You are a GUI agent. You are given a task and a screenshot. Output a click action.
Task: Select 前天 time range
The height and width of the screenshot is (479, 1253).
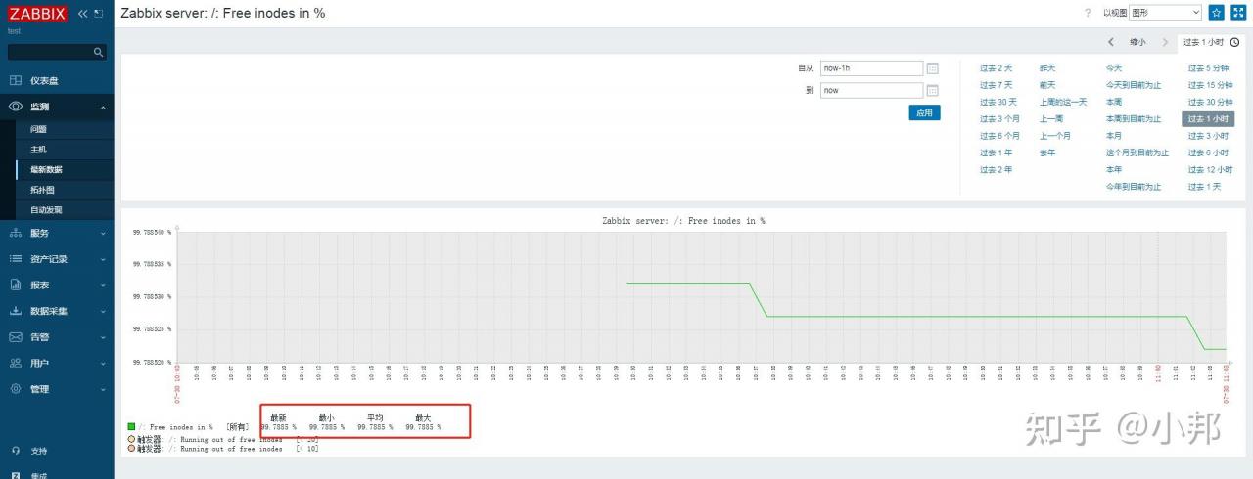[x=1047, y=85]
